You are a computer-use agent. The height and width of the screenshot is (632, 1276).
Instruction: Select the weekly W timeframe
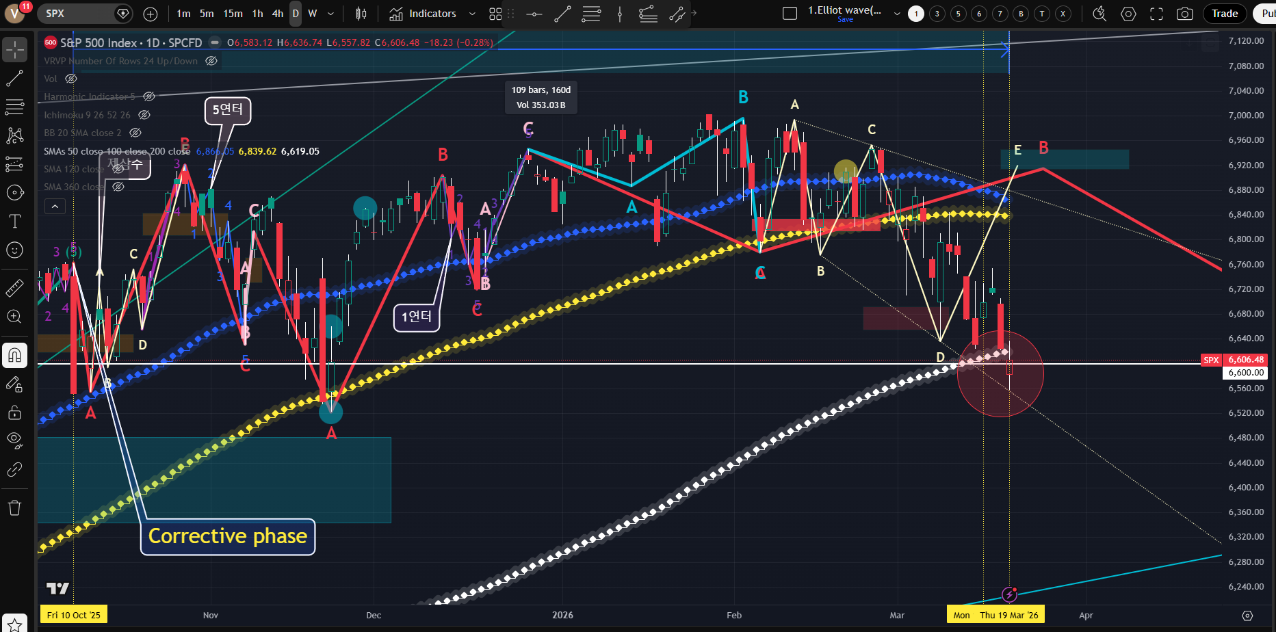[x=312, y=14]
